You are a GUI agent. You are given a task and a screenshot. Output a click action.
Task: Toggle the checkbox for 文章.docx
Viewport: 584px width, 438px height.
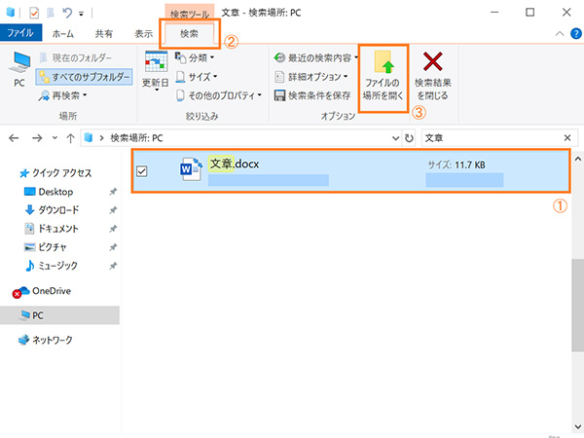142,171
